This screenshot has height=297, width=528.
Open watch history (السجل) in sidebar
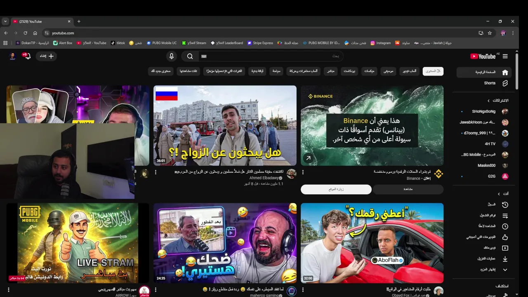tap(484, 205)
